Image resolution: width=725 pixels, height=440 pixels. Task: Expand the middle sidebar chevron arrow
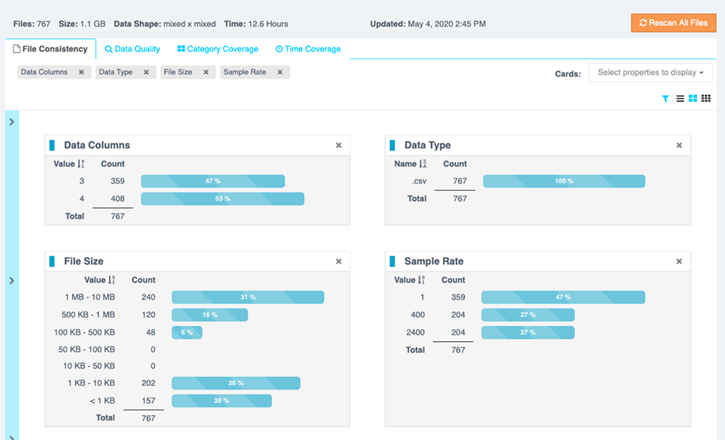point(12,280)
